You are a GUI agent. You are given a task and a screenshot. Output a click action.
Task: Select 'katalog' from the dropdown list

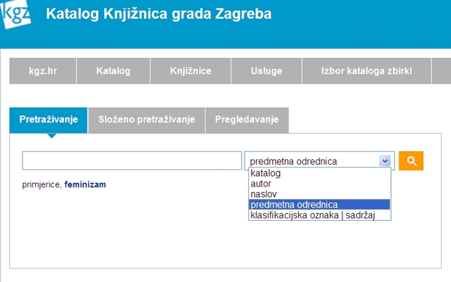[x=265, y=174]
